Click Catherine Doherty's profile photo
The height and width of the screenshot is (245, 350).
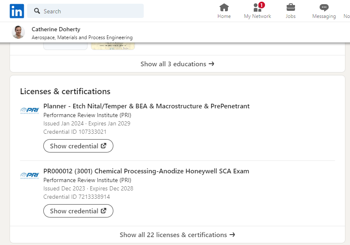point(18,32)
